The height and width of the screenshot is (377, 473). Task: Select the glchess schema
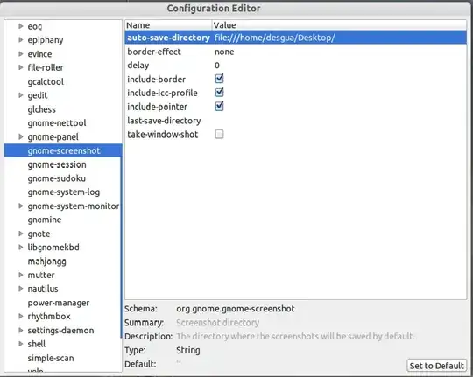[x=42, y=109]
